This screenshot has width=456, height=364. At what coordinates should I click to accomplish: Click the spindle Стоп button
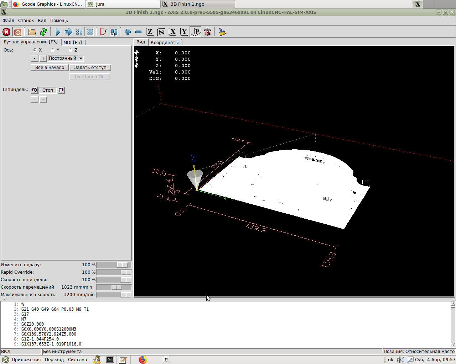(48, 90)
